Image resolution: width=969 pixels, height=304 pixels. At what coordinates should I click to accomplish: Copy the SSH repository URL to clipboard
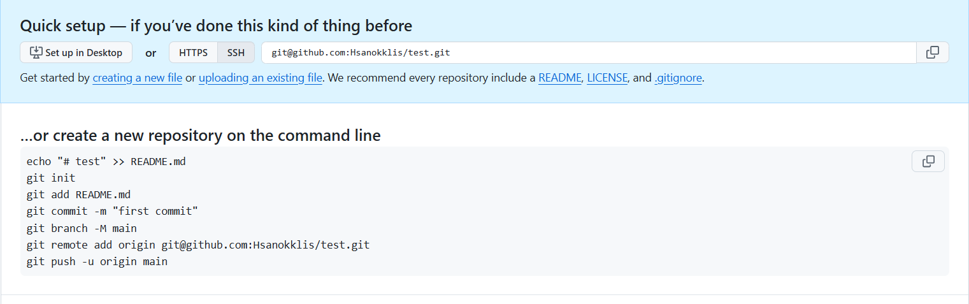point(932,53)
